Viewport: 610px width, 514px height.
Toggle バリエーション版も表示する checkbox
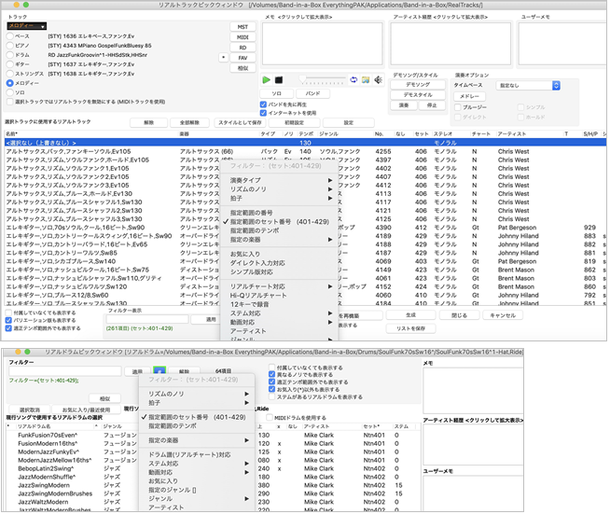8,320
